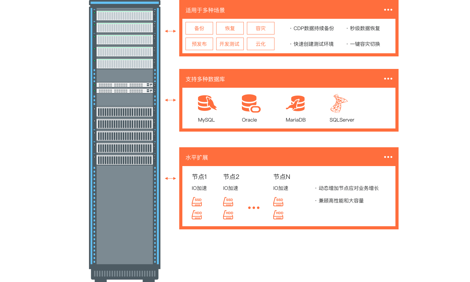
Task: Click IO加速 under 节点N
Action: click(x=281, y=188)
